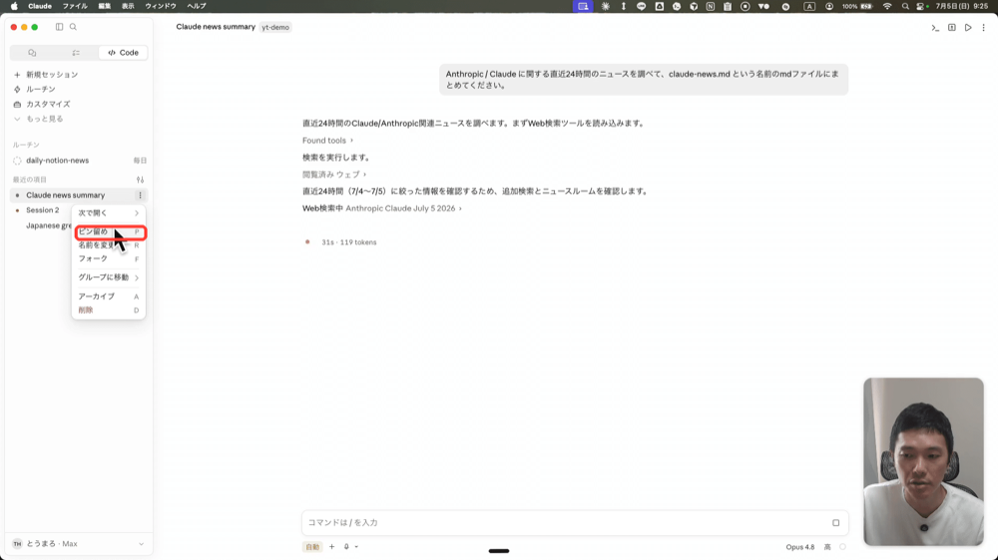Expand the Web検索中 Anthropic Claude July 5 2026 row

(382, 208)
